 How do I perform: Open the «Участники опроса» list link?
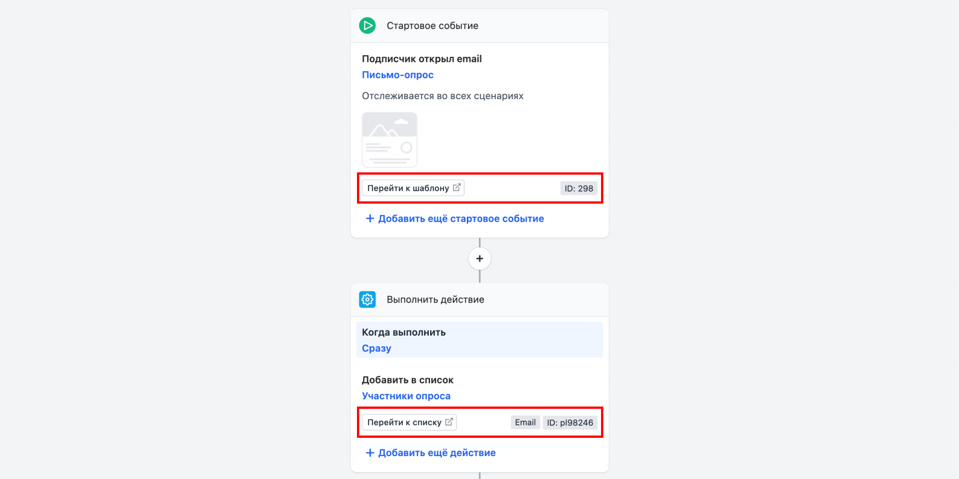pos(405,396)
